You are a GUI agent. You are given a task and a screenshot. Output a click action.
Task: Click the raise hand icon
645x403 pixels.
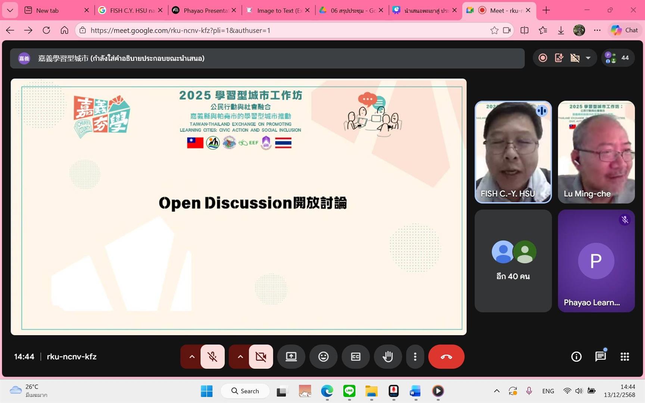(388, 357)
